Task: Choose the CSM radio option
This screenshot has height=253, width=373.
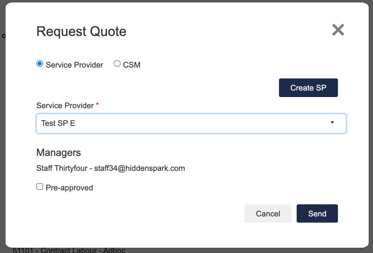Action: (x=117, y=64)
